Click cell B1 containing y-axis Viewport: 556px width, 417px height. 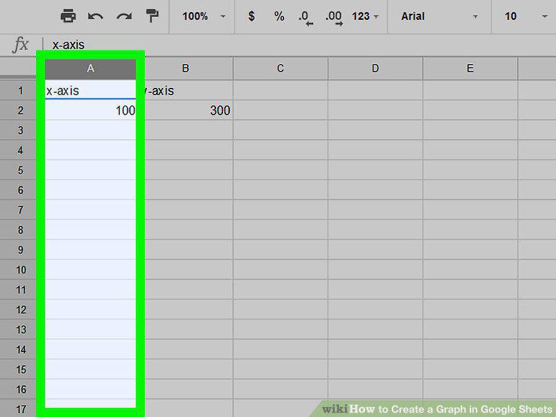(x=189, y=91)
